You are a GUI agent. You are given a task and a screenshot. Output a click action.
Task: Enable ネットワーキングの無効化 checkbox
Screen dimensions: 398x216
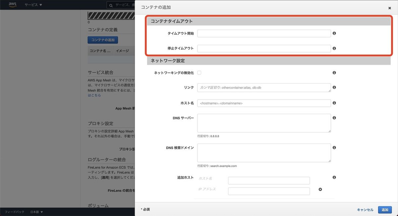tap(199, 72)
